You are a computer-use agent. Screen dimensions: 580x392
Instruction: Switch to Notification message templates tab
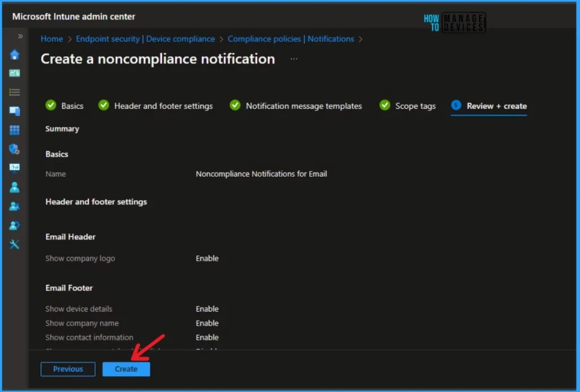296,106
